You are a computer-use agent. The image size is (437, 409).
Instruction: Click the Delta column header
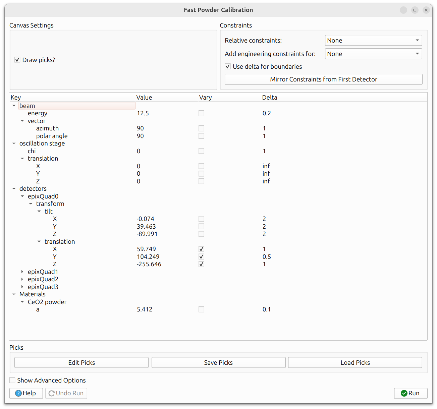pyautogui.click(x=344, y=98)
